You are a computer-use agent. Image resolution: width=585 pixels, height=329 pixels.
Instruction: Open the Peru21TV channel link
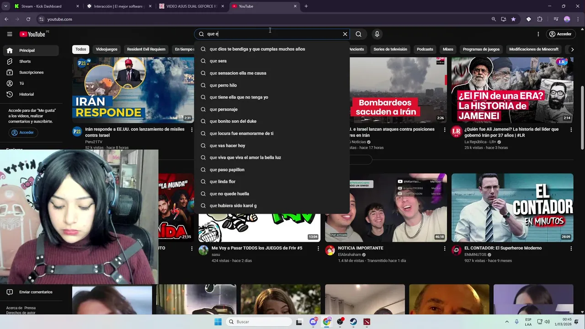pyautogui.click(x=94, y=142)
